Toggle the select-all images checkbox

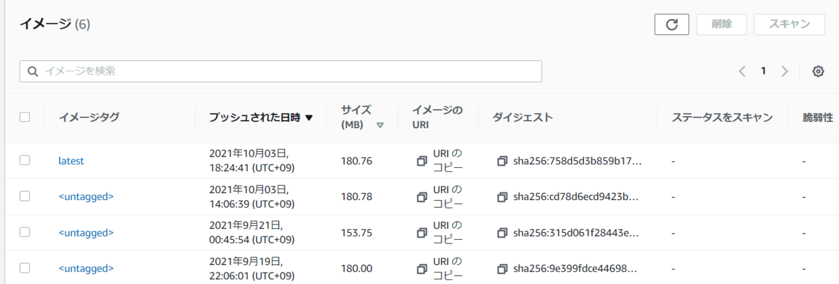coord(24,118)
